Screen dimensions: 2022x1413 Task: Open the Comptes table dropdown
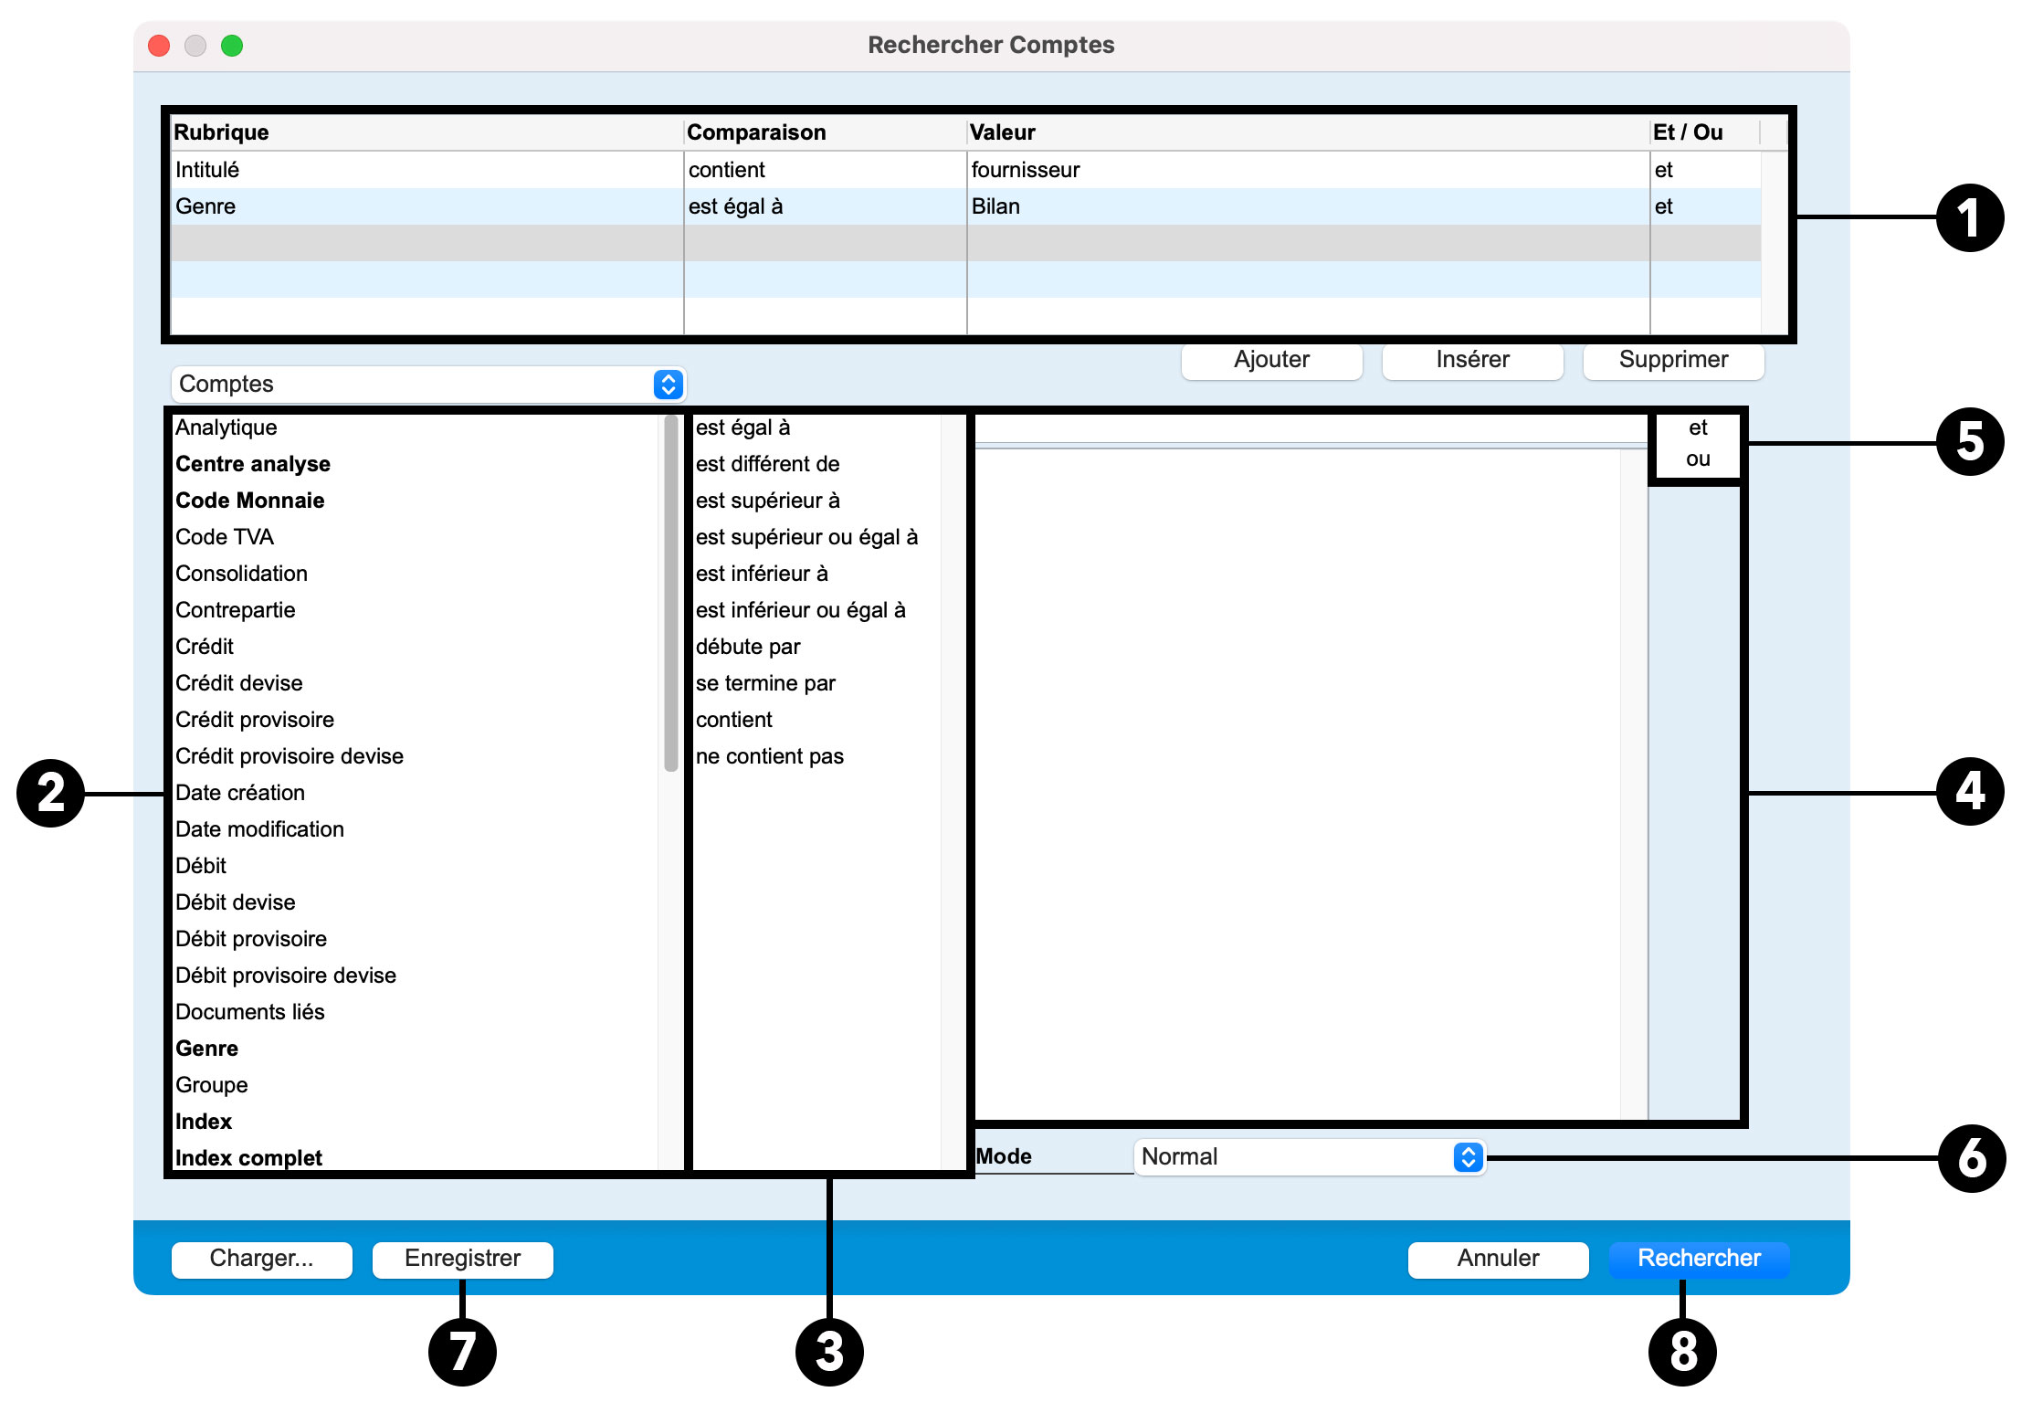pos(427,385)
